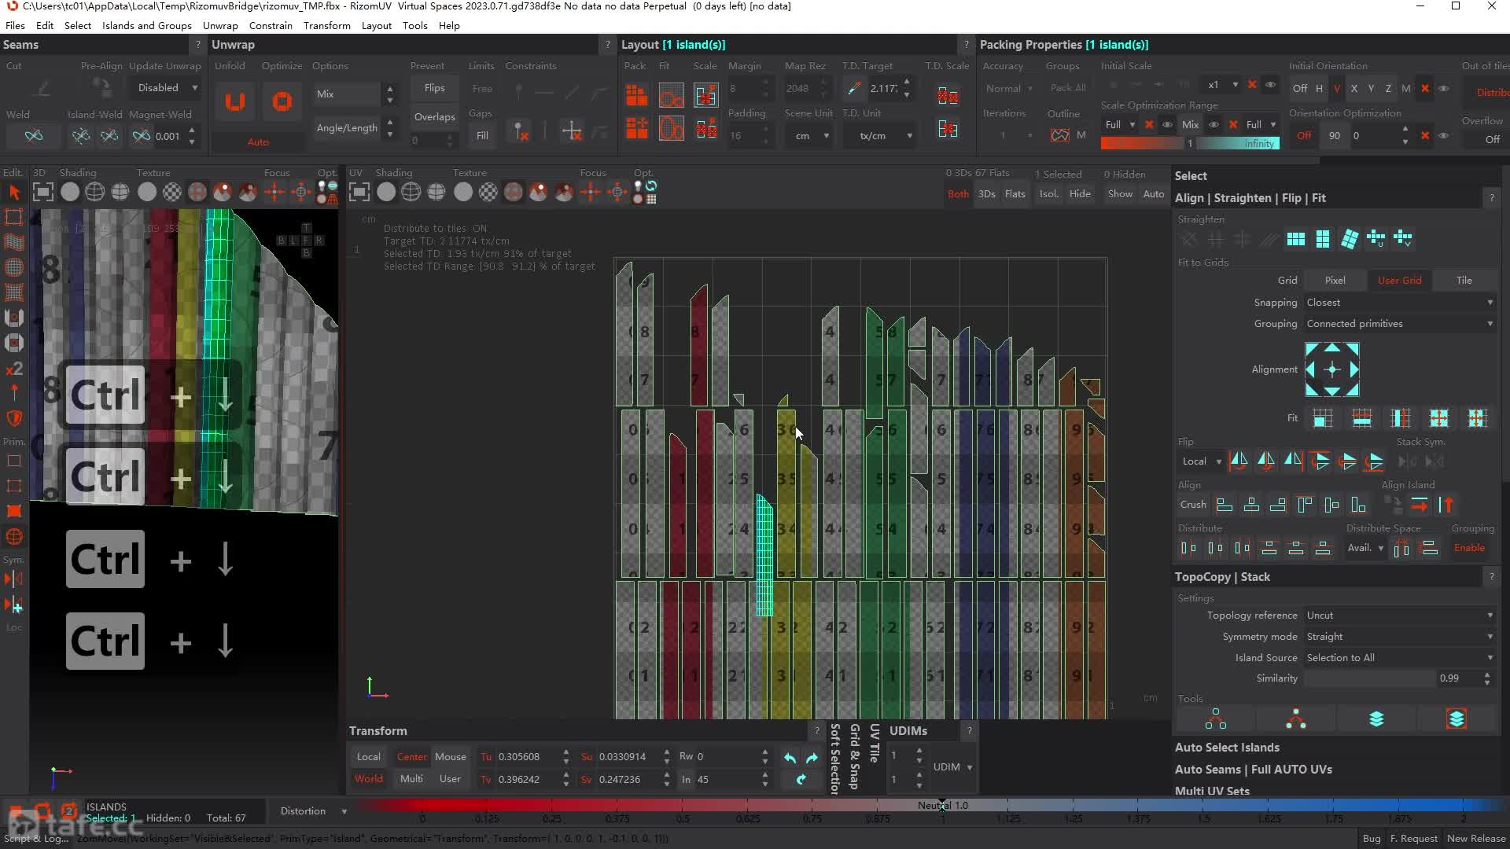This screenshot has width=1510, height=849.
Task: Click the Pack islands icon
Action: [636, 95]
